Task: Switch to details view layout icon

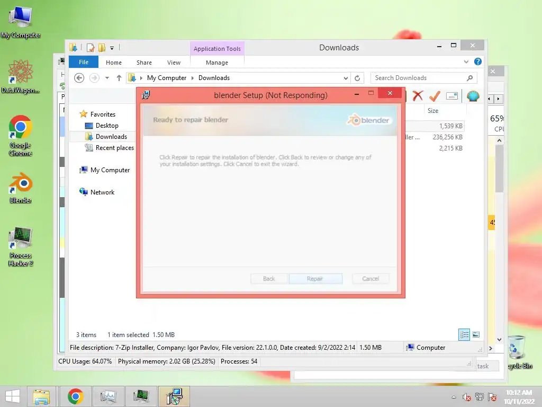Action: coord(464,334)
